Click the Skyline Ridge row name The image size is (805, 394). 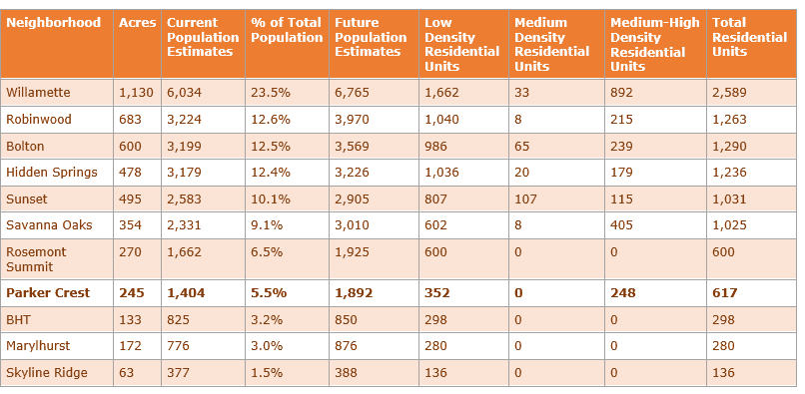pyautogui.click(x=47, y=373)
